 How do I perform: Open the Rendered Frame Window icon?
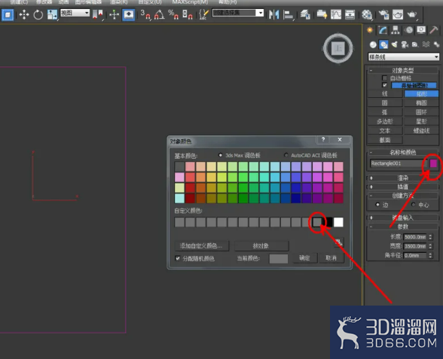click(x=398, y=14)
